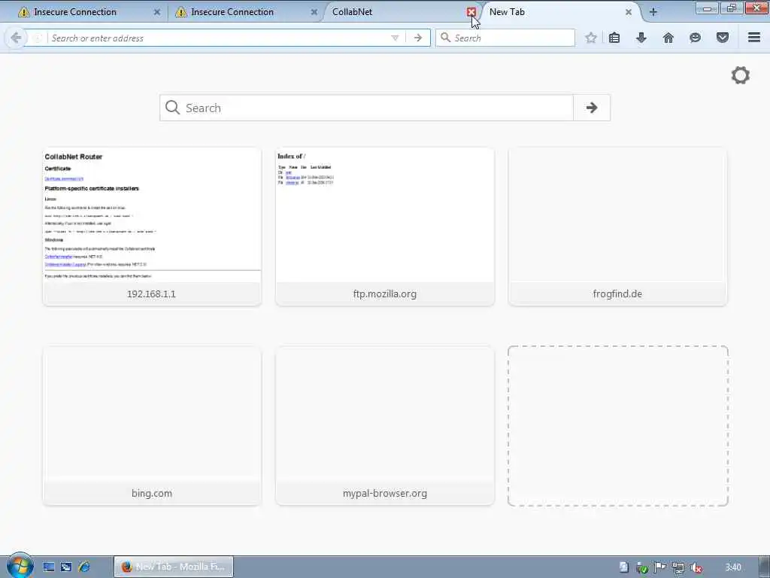770x578 pixels.
Task: Open the bing.com tile
Action: pos(152,426)
